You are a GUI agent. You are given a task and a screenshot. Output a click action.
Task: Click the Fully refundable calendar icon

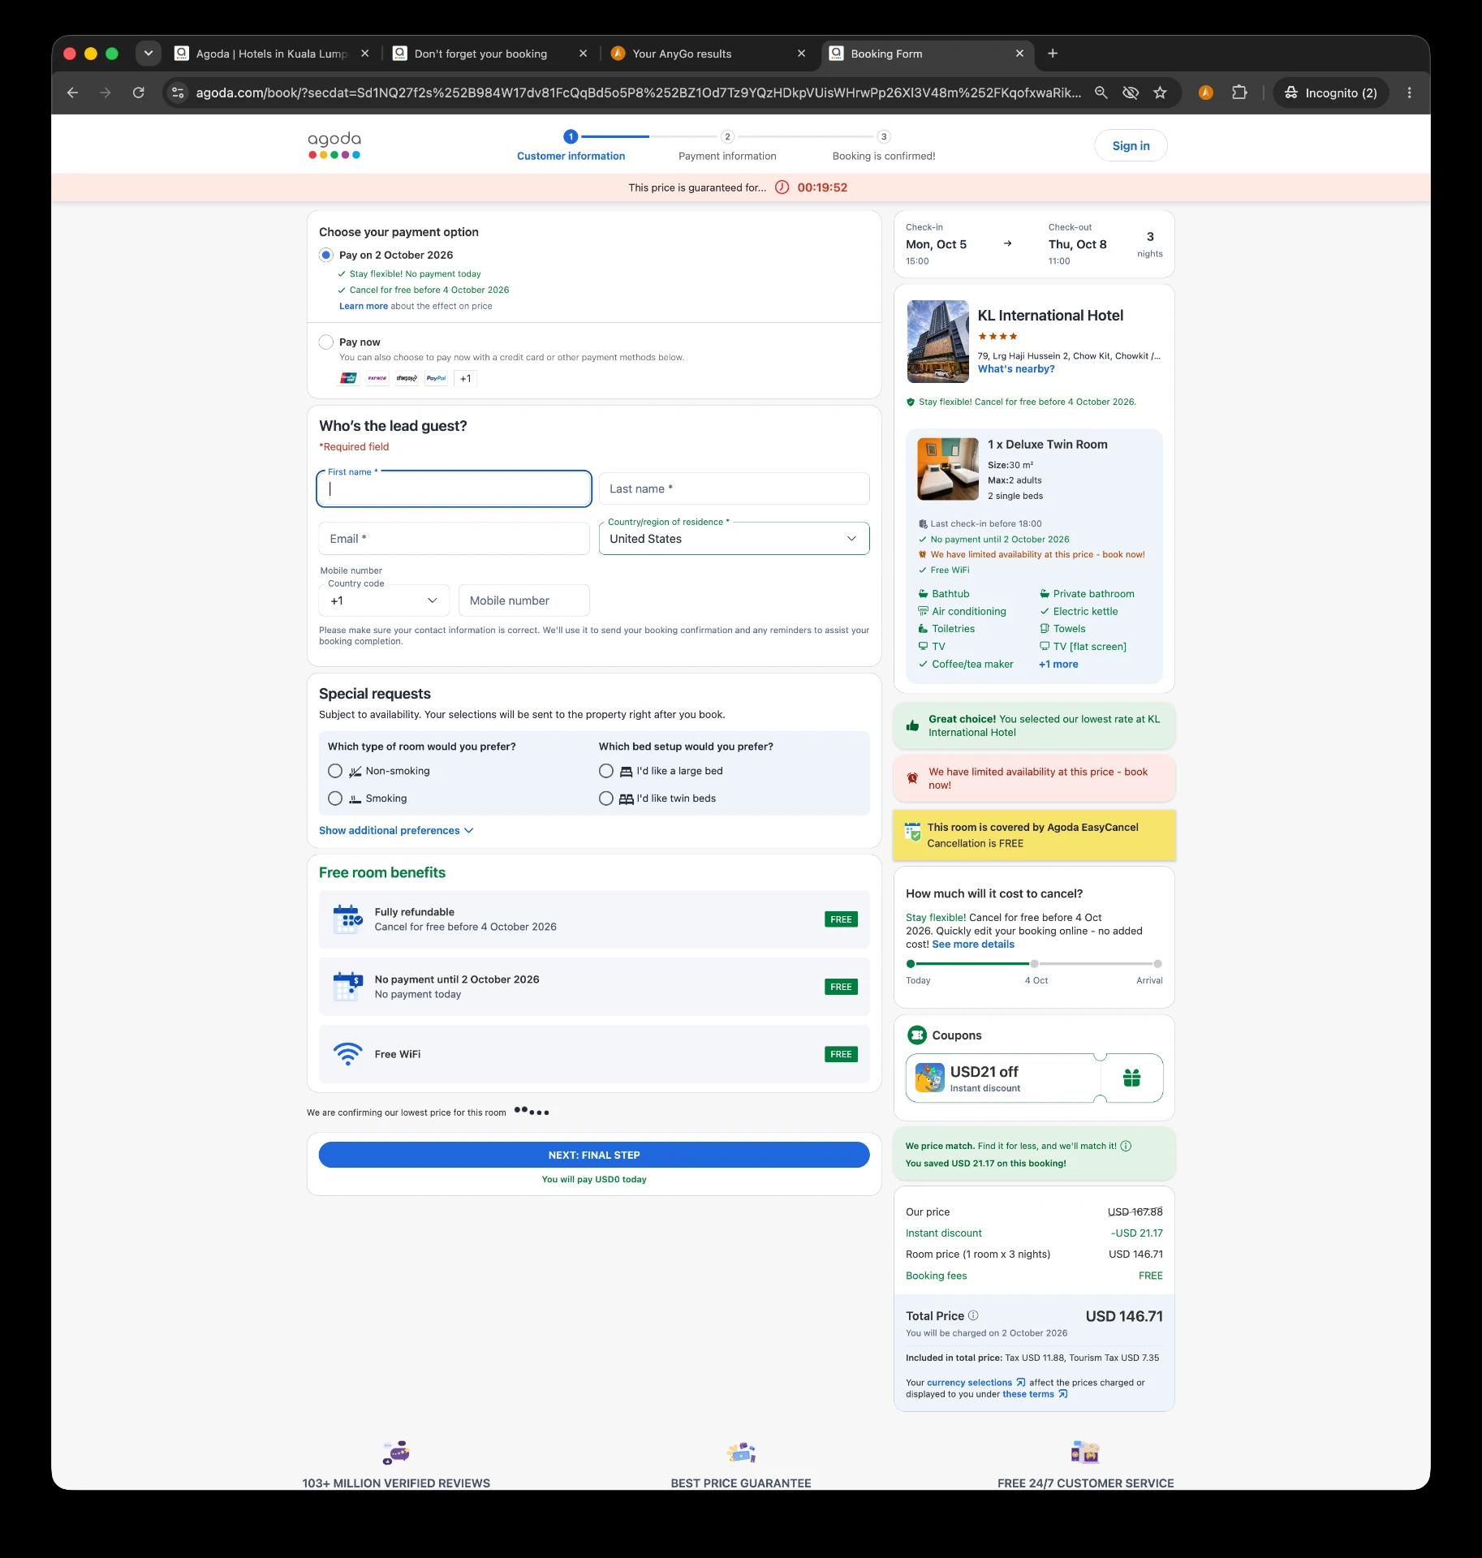[x=347, y=919]
